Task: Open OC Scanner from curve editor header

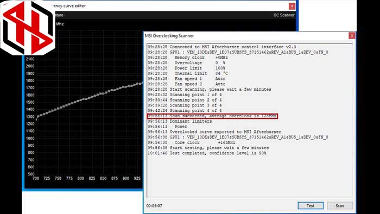Action: click(284, 15)
